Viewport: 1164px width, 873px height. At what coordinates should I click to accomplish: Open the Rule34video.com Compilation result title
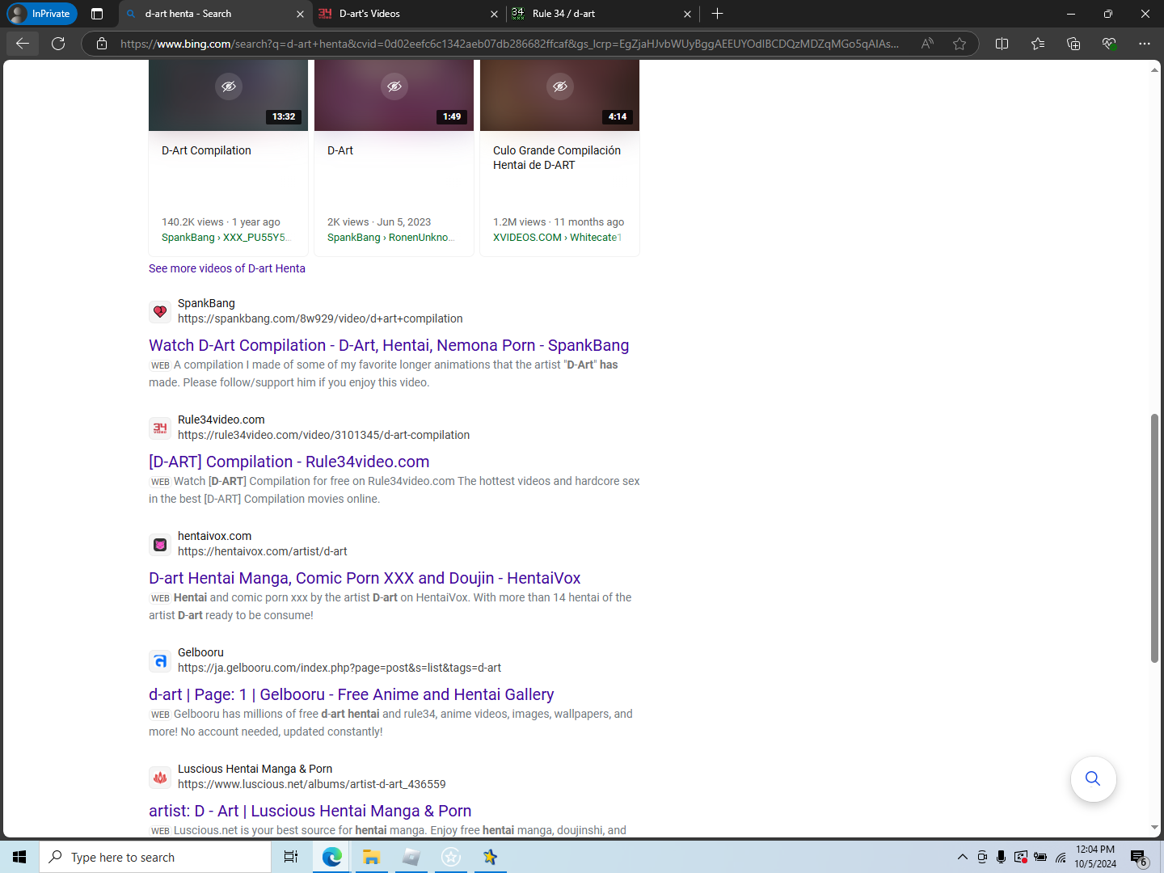click(x=289, y=462)
